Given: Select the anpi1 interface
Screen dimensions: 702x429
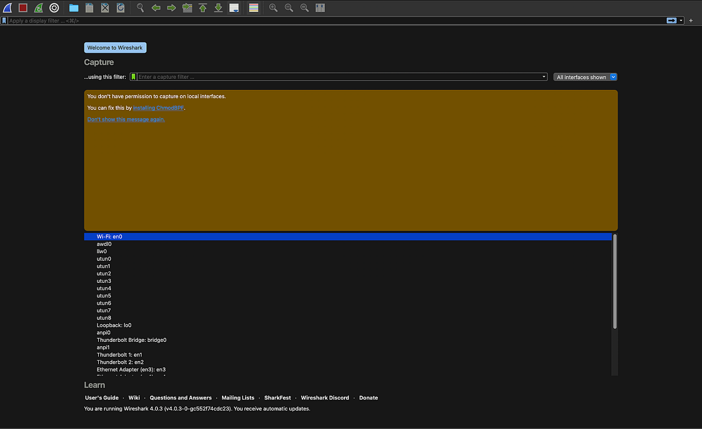Looking at the screenshot, I should (x=348, y=348).
